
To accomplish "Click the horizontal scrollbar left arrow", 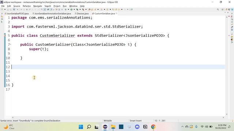I will [13, 117].
